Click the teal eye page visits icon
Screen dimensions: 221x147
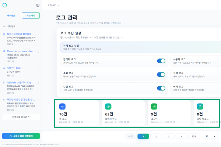point(108,107)
